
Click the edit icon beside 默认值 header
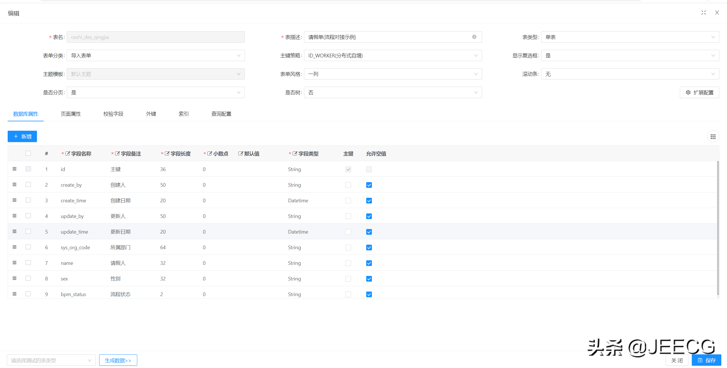tap(240, 153)
